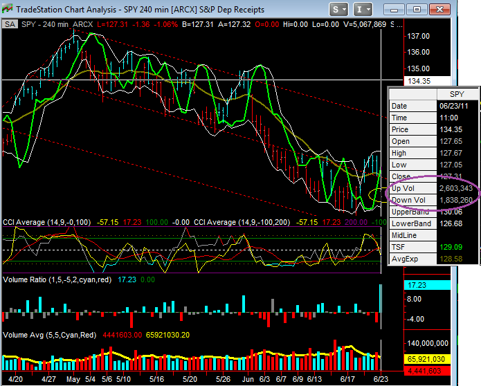The image size is (481, 386).
Task: Click the 136.00 price axis label
Action: pos(419,52)
